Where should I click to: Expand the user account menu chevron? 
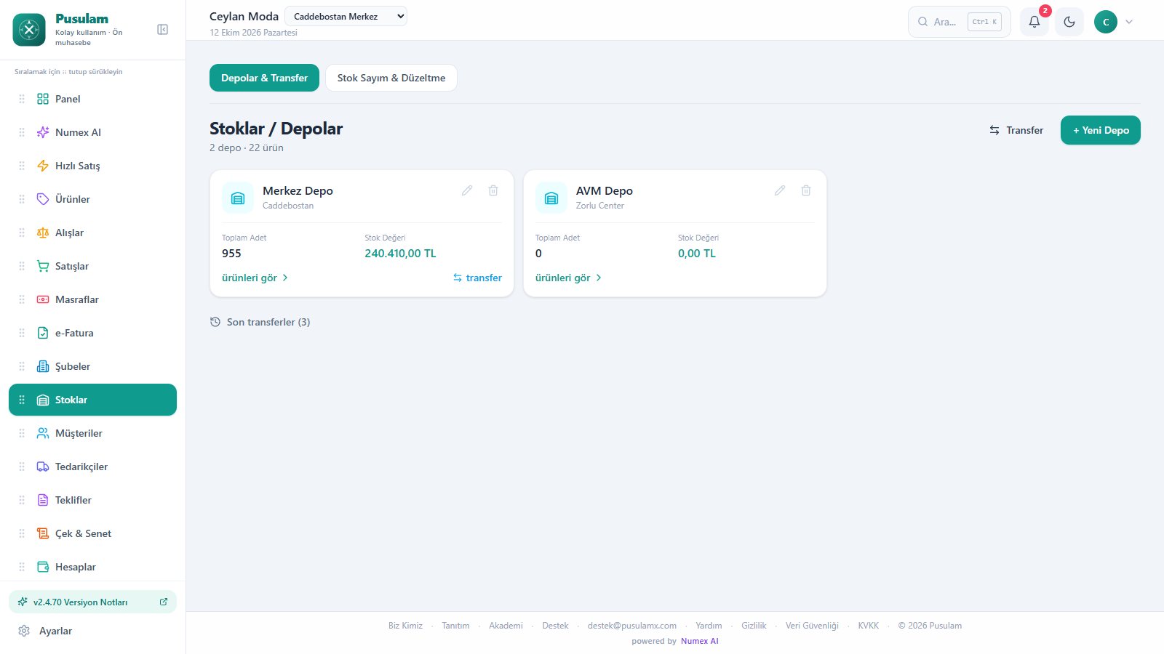coord(1129,22)
